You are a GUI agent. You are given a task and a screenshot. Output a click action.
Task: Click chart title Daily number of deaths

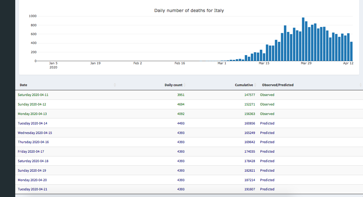(189, 10)
